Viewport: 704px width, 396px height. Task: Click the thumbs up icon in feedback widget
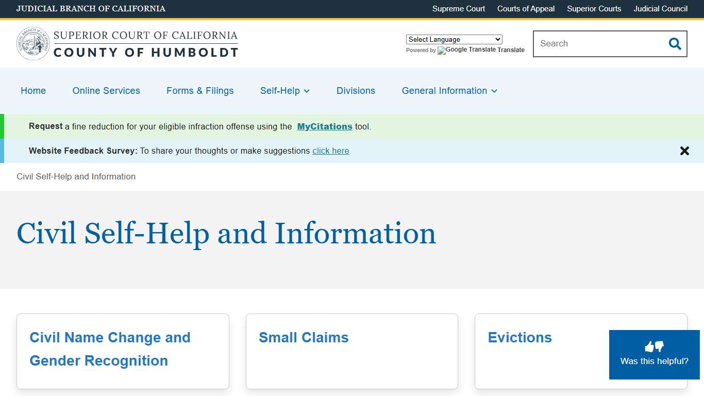click(x=650, y=346)
